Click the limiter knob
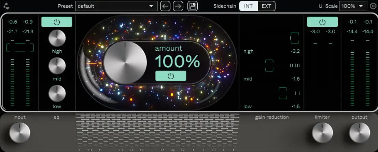The height and width of the screenshot is (152, 378). tap(322, 133)
